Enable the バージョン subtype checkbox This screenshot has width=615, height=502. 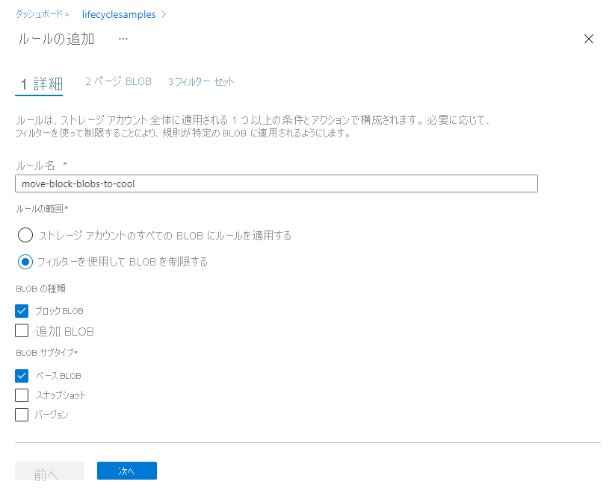coord(22,415)
